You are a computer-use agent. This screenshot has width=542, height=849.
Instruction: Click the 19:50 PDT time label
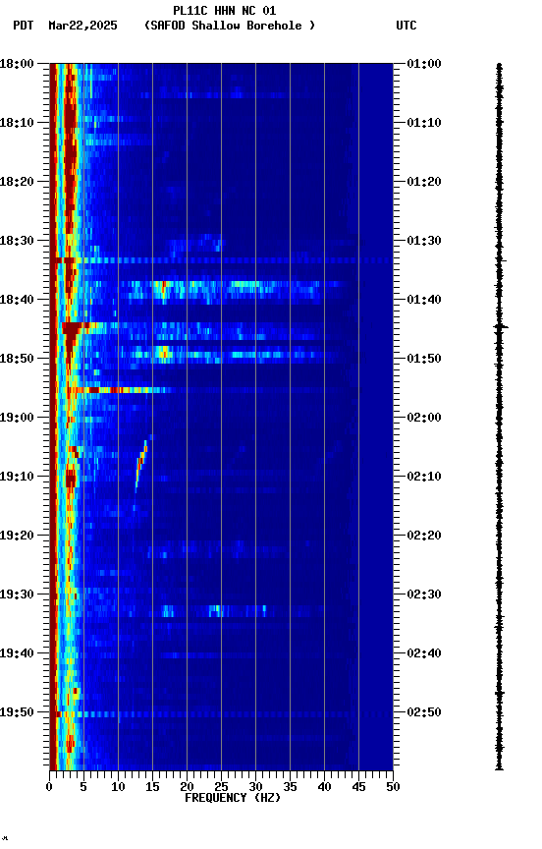click(x=18, y=712)
